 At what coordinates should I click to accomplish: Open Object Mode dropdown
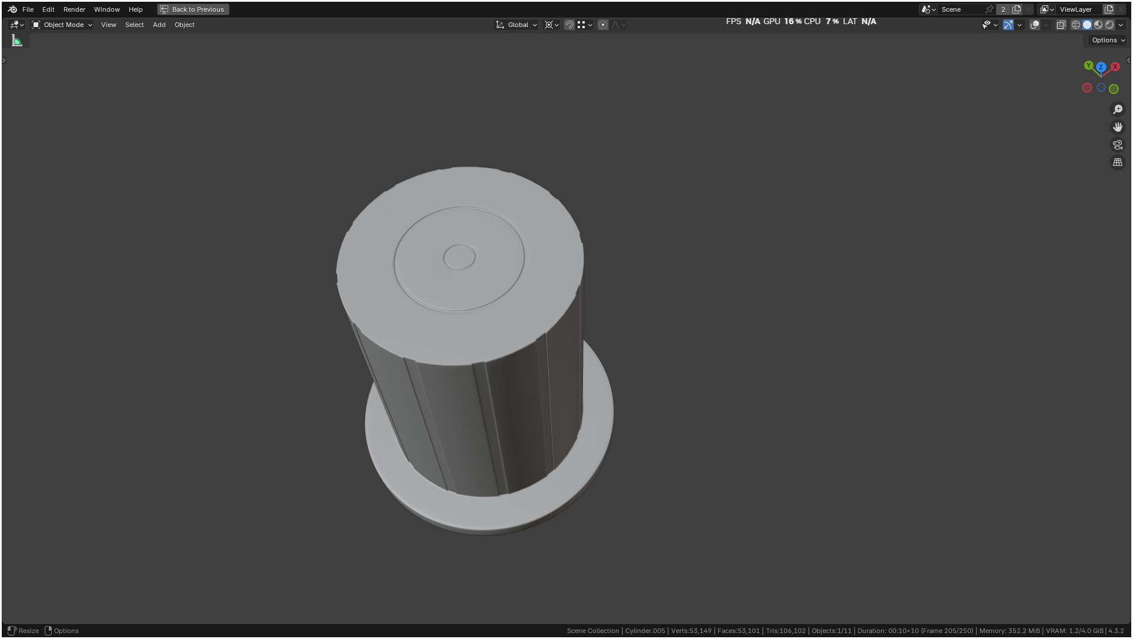point(62,25)
